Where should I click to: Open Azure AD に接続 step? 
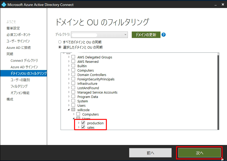(19, 48)
